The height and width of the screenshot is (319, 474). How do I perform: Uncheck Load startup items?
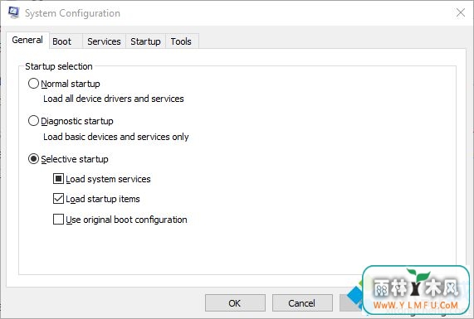tap(58, 199)
